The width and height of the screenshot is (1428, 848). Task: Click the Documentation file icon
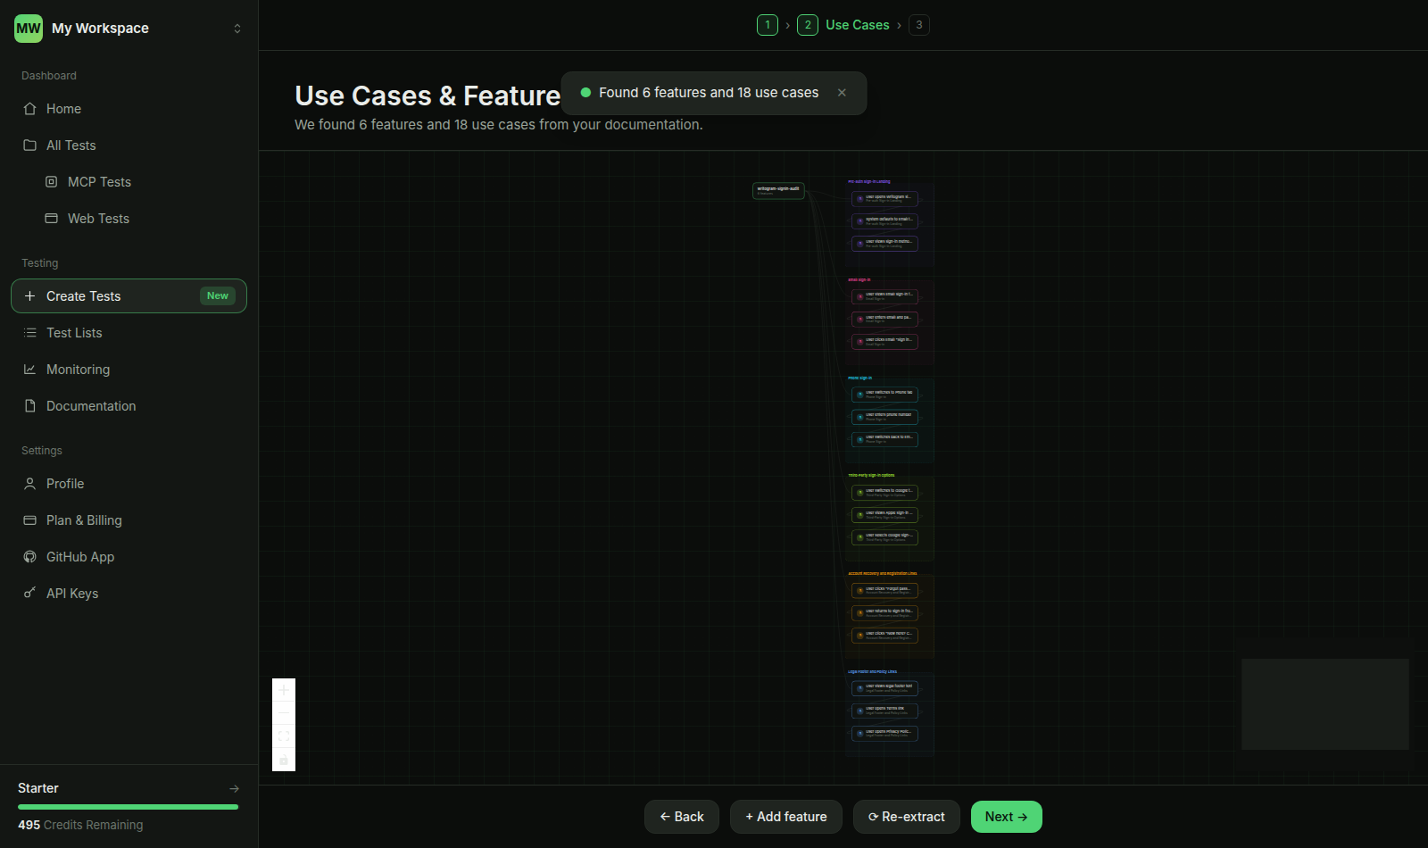[x=29, y=406]
